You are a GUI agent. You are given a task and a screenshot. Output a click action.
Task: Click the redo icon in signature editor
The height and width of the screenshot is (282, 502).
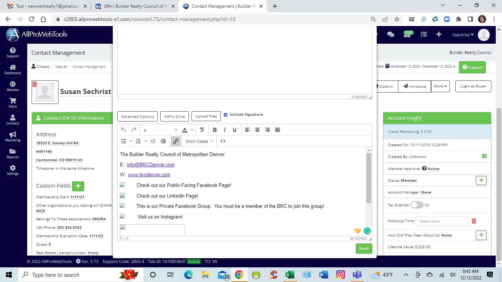[x=134, y=130]
